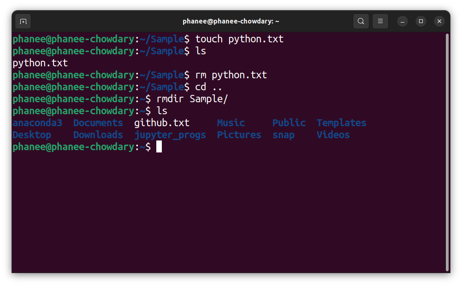The height and width of the screenshot is (286, 462).
Task: Open a new terminal tab
Action: [23, 22]
